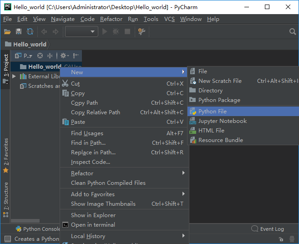
Task: Open the VCS menu
Action: click(169, 19)
